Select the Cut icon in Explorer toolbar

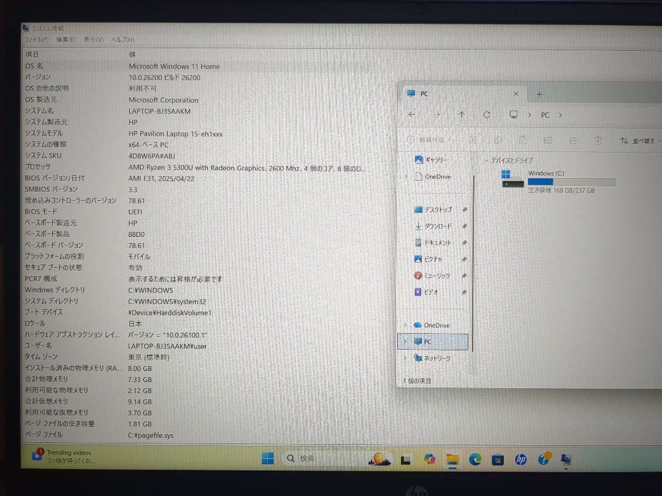[475, 140]
